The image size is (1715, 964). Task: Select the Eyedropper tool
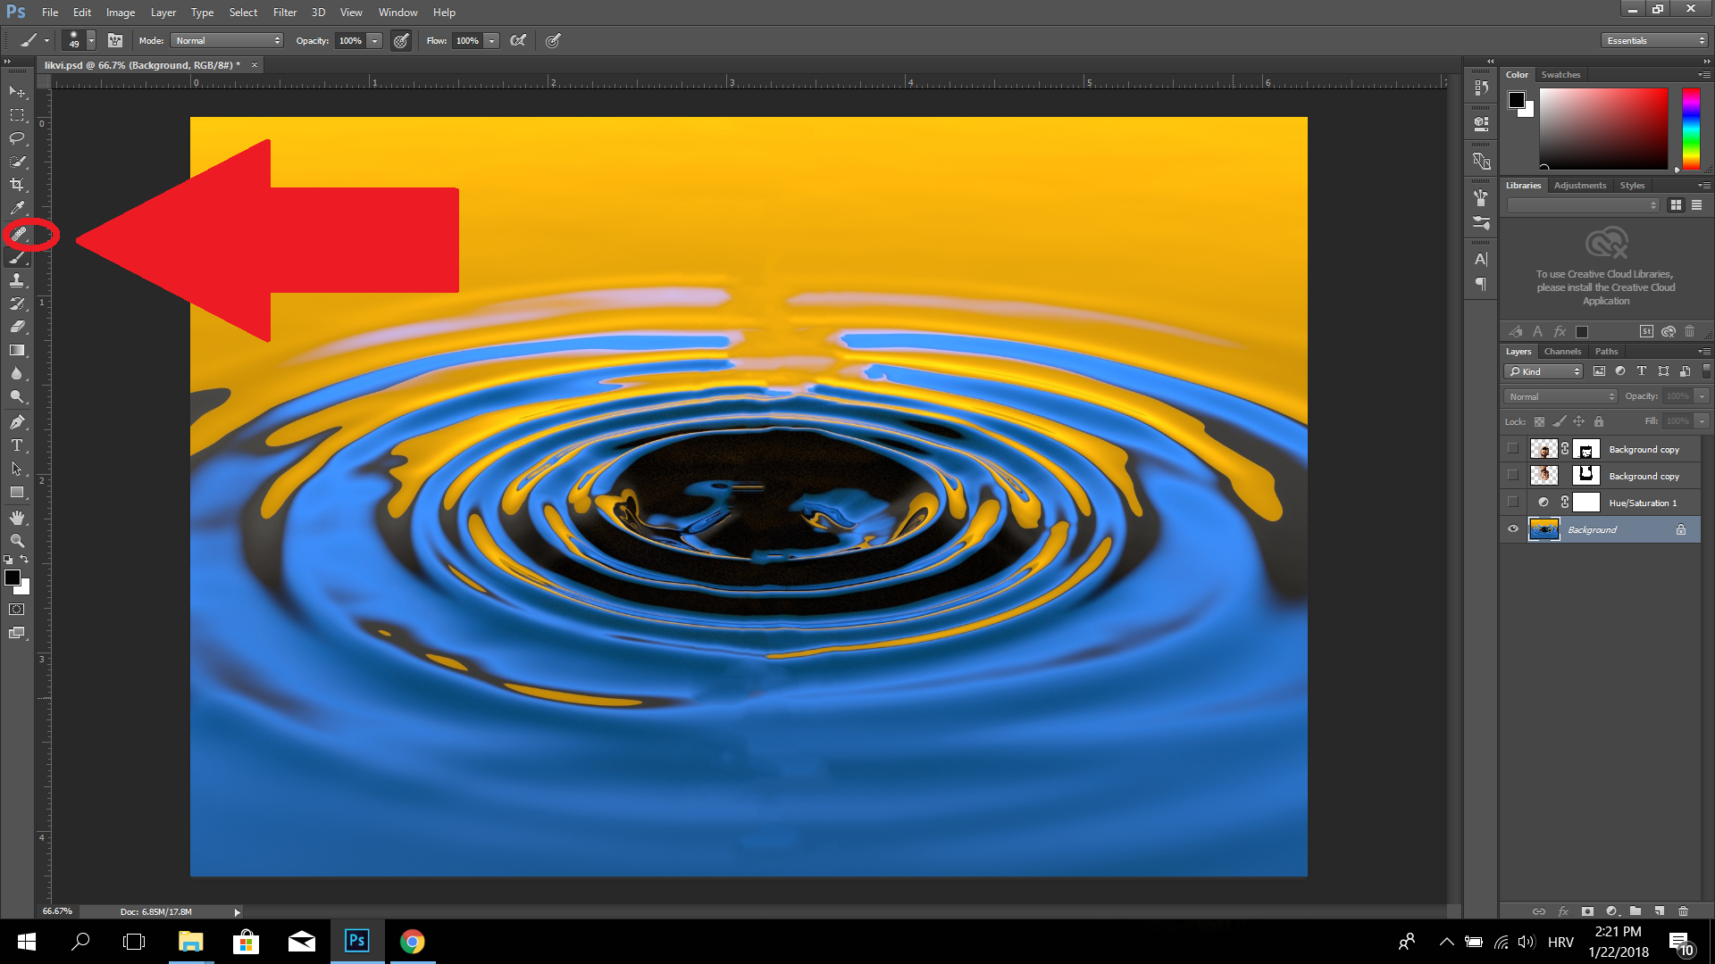(17, 208)
